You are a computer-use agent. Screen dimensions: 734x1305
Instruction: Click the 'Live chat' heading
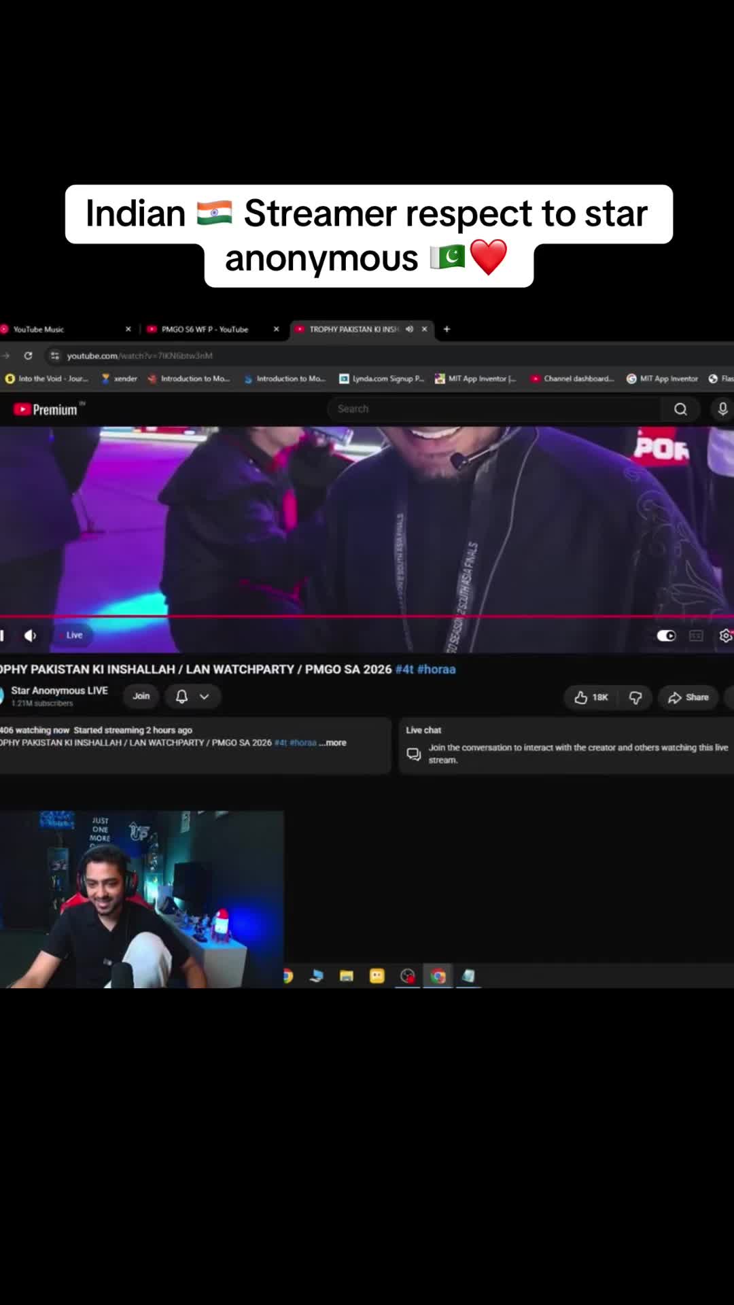[x=423, y=730]
